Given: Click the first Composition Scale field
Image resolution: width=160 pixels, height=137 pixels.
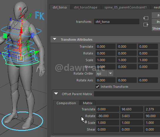Looking at the screenshot, I should pos(108,123).
